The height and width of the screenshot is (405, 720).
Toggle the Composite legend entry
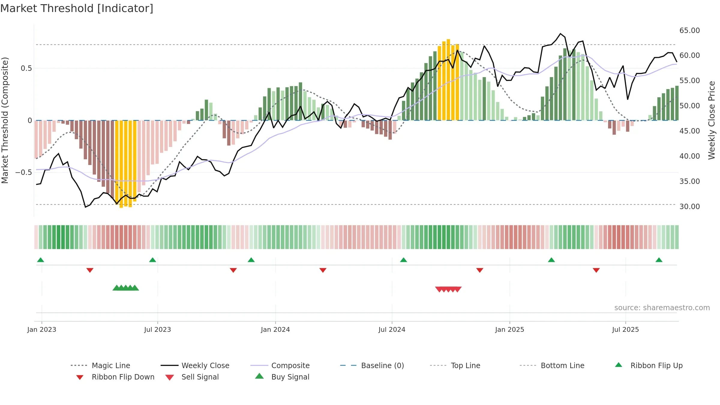[280, 365]
